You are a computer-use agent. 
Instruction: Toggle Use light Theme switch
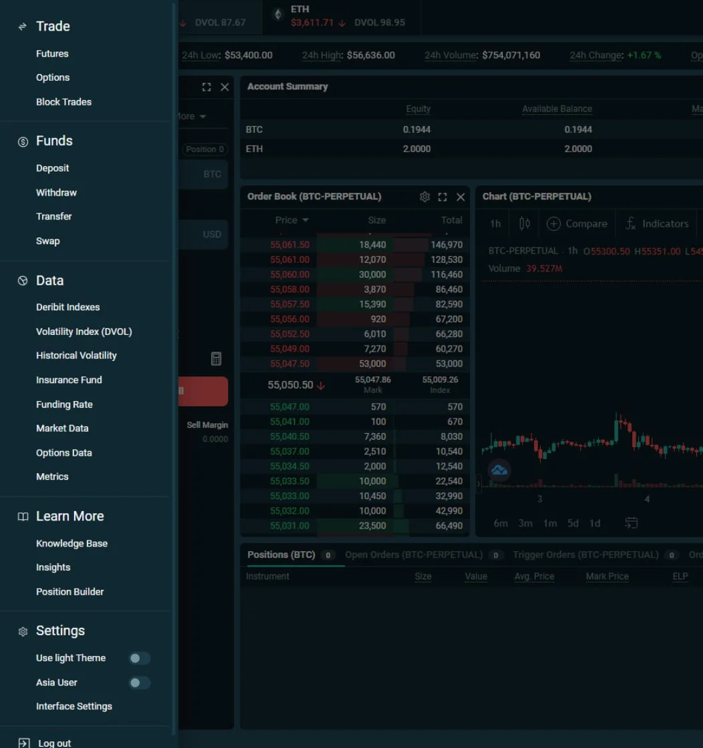[140, 659]
